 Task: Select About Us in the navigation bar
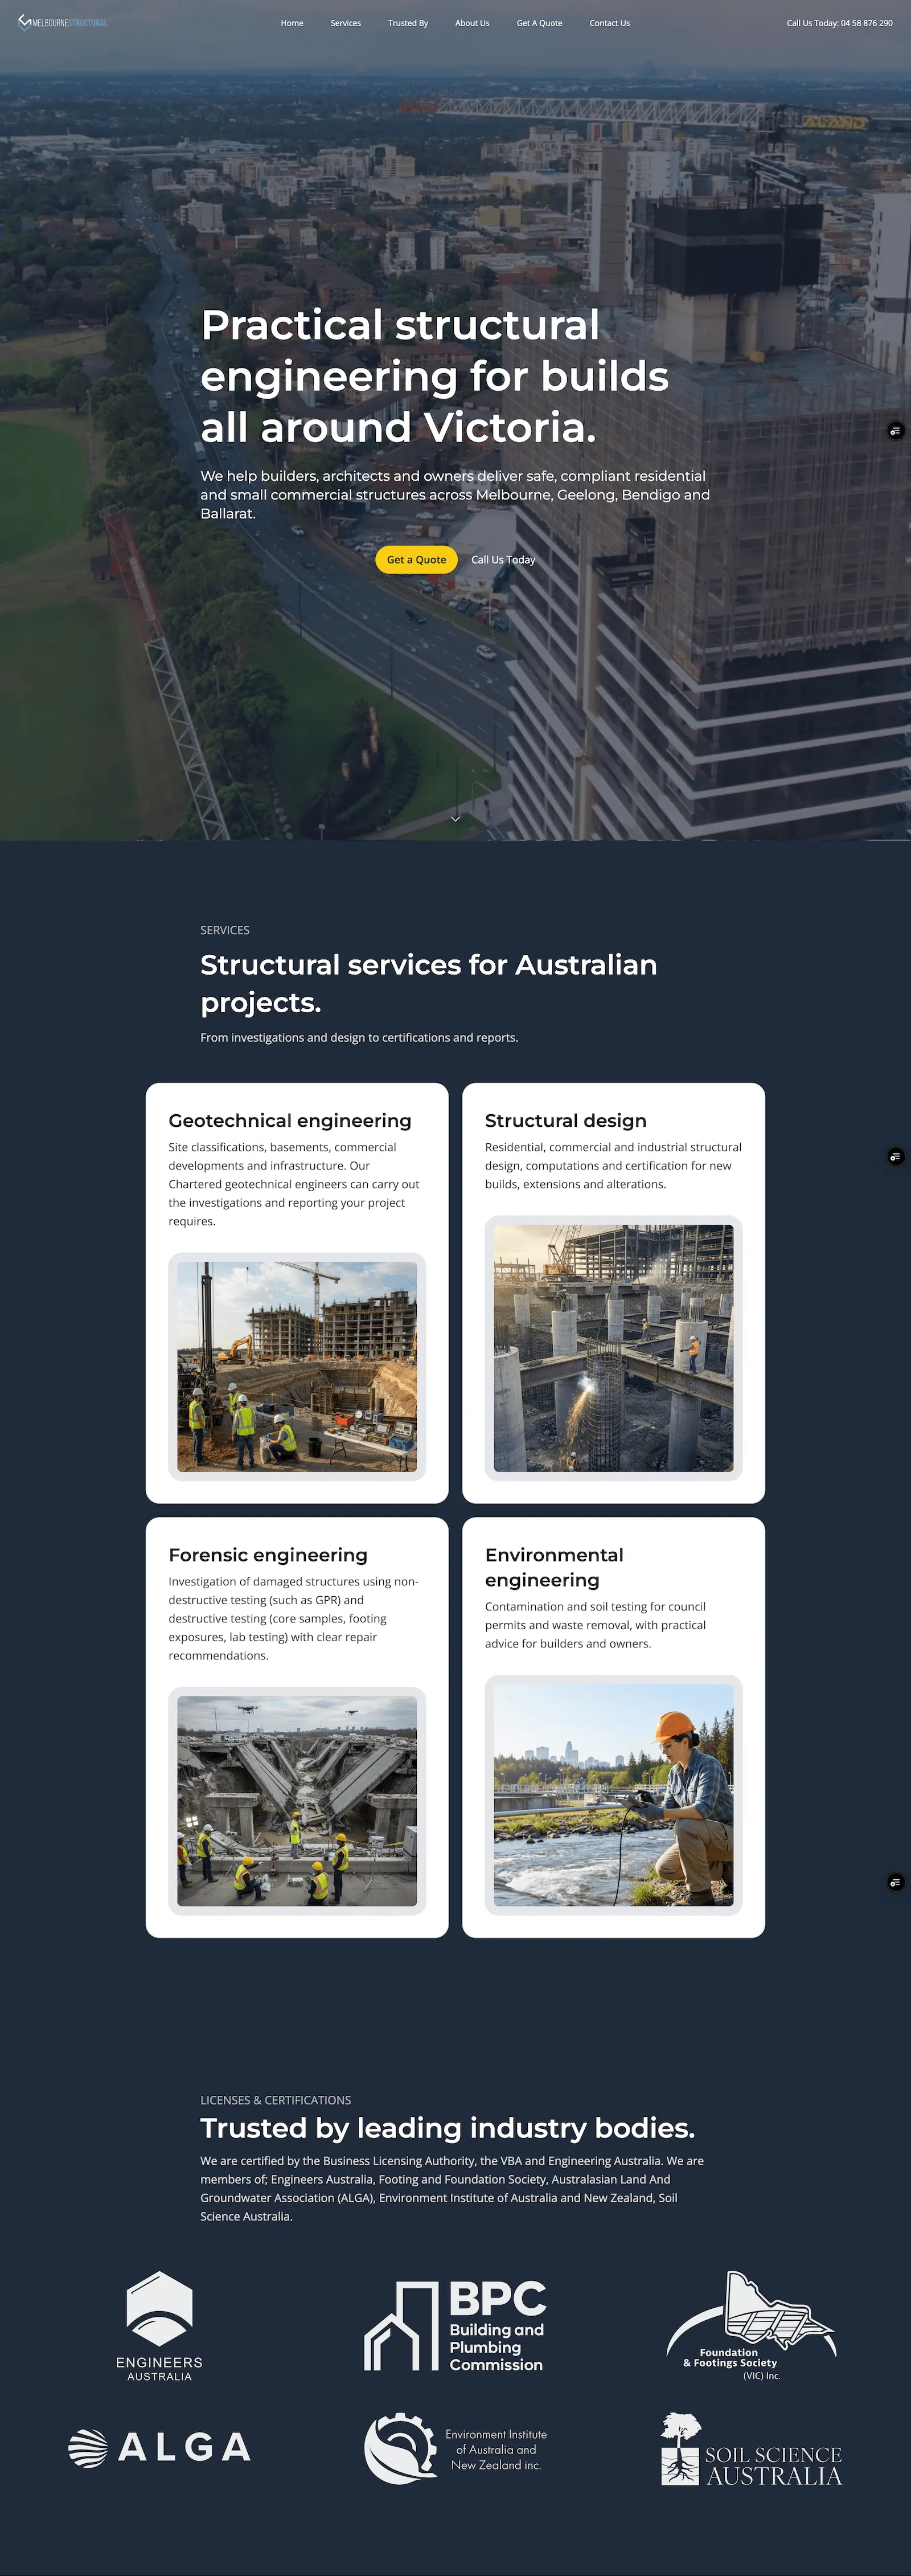[472, 23]
